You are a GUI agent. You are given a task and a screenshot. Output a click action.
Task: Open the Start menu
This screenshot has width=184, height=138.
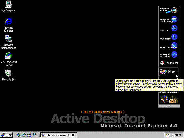(x=7, y=135)
